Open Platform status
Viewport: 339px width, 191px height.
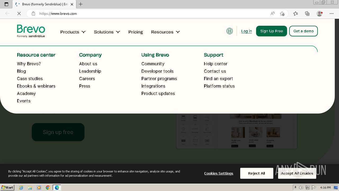coord(219,86)
